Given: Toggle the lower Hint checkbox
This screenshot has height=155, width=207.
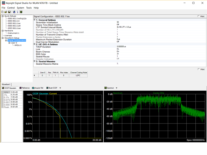Looking at the screenshot, I should tap(198, 69).
